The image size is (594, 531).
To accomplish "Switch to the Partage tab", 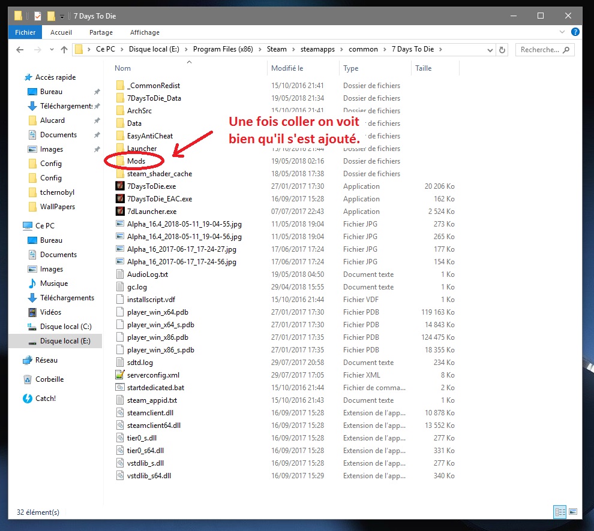I will tap(101, 32).
